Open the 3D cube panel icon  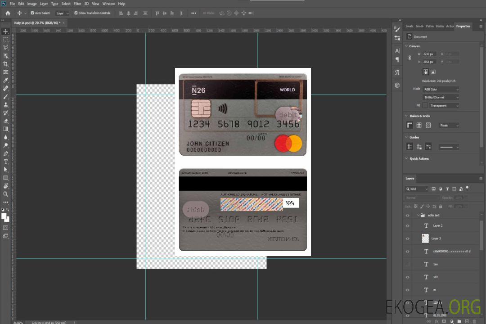click(397, 85)
